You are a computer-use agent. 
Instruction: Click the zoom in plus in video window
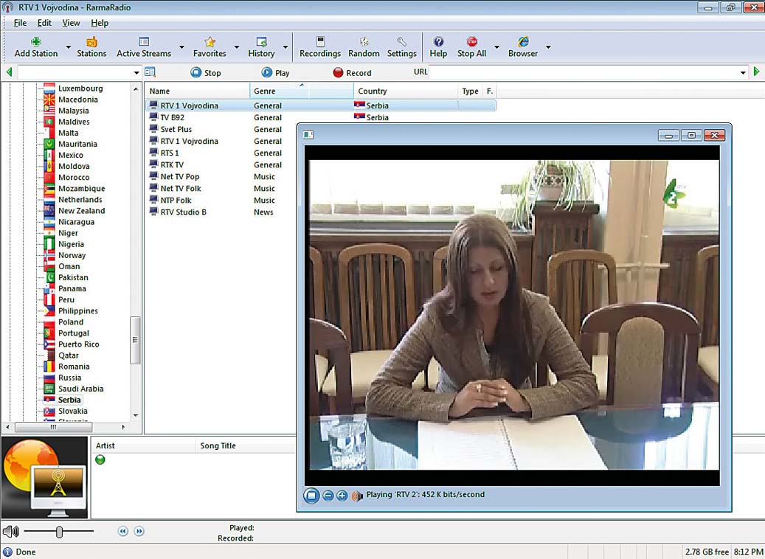coord(342,496)
